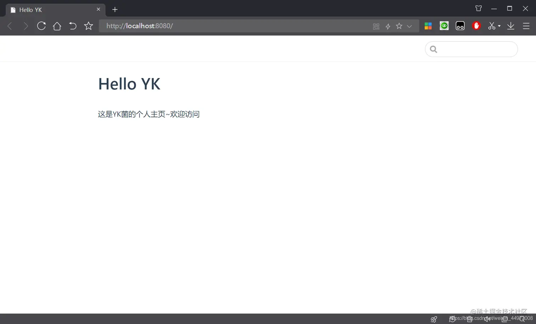The image size is (536, 324).
Task: Open the Downloads manager icon
Action: coord(510,26)
